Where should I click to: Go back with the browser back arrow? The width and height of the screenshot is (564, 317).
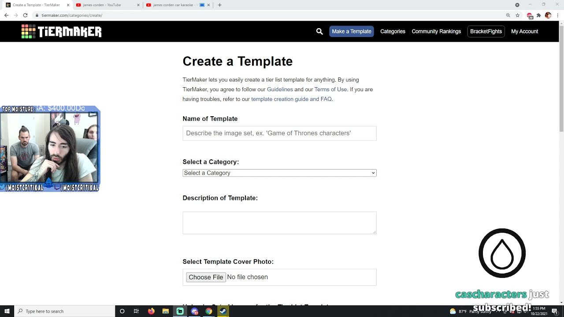pos(6,15)
